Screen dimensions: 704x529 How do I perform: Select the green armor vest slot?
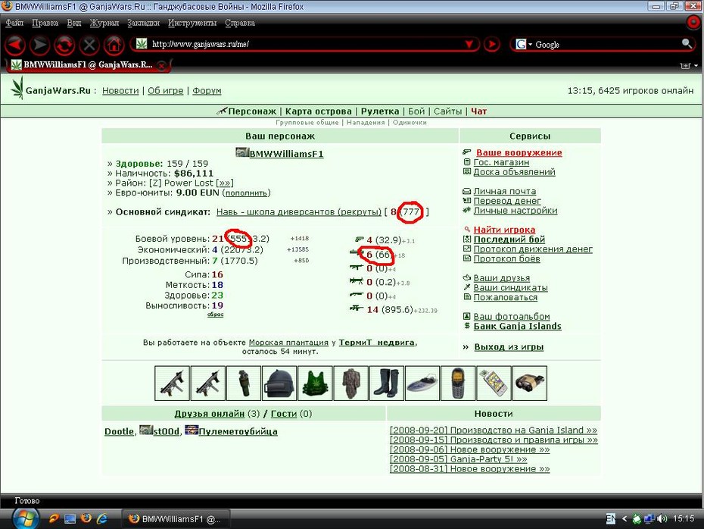pos(315,383)
